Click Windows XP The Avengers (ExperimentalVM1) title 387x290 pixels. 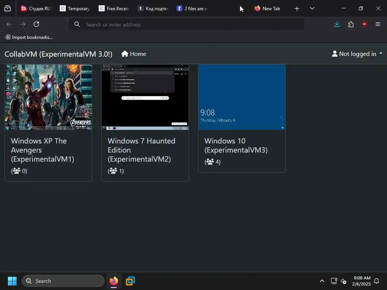(42, 150)
